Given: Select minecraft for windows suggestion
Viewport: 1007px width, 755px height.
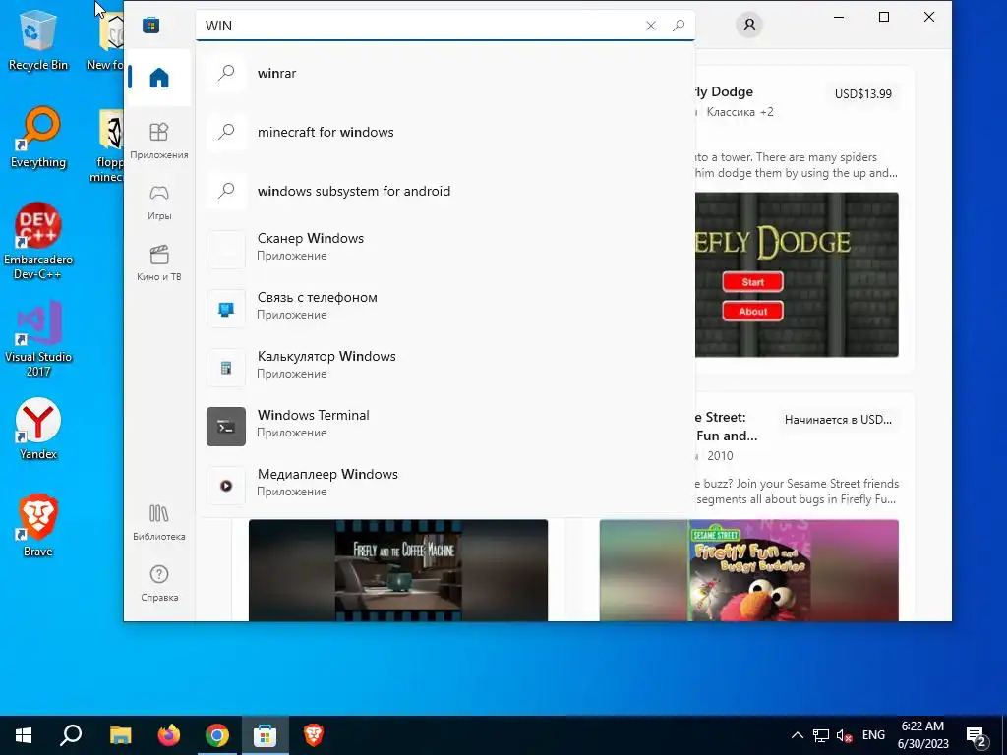Looking at the screenshot, I should tap(445, 133).
